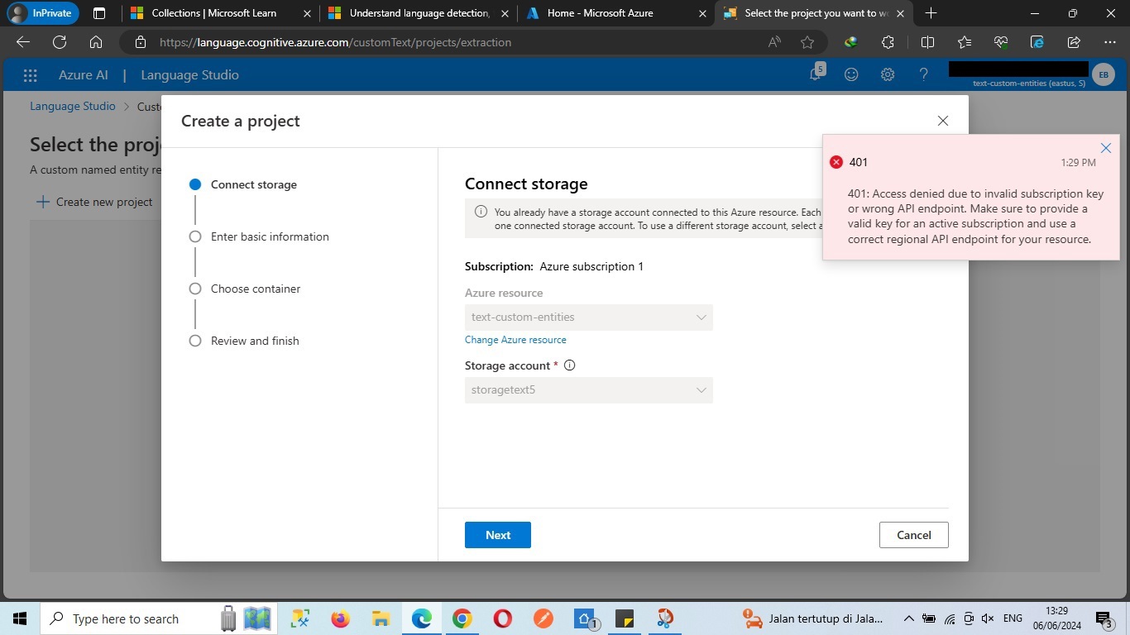Image resolution: width=1130 pixels, height=635 pixels.
Task: Open the Language Studio breadcrumb link
Action: [73, 106]
